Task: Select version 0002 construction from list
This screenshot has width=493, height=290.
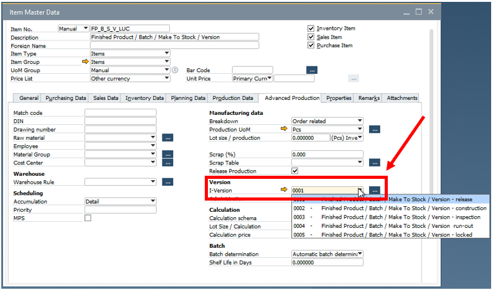Action: [x=390, y=208]
